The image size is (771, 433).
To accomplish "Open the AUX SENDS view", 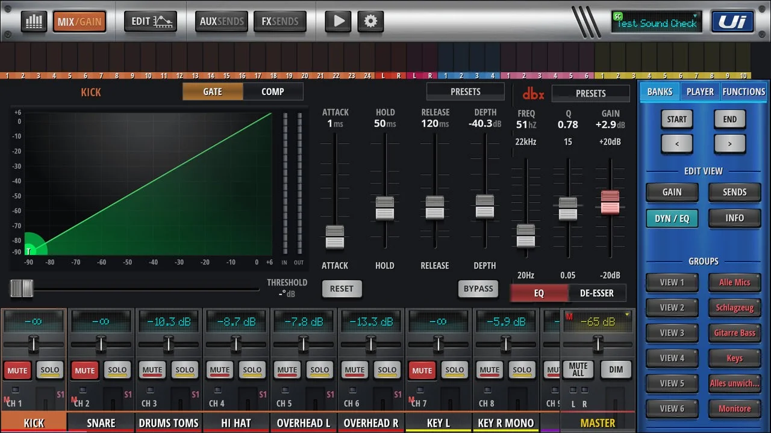I will click(221, 21).
